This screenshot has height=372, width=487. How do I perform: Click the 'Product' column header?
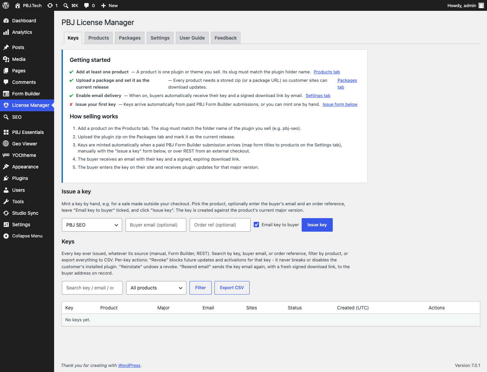coord(109,308)
